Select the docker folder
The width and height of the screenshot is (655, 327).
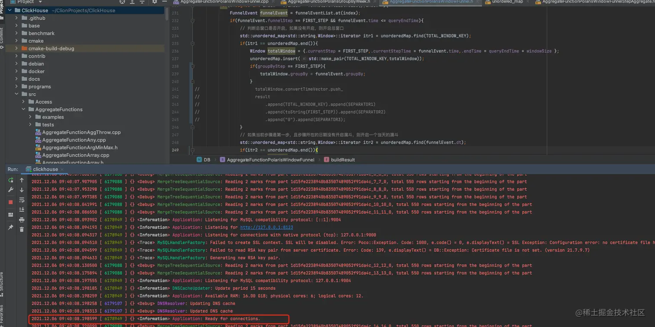[x=36, y=71]
